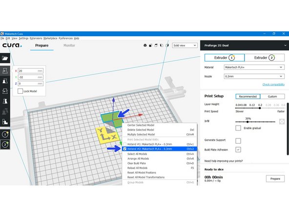Select the Rotate tool in the toolbar
This screenshot has width=289, height=217.
[x=5, y=91]
